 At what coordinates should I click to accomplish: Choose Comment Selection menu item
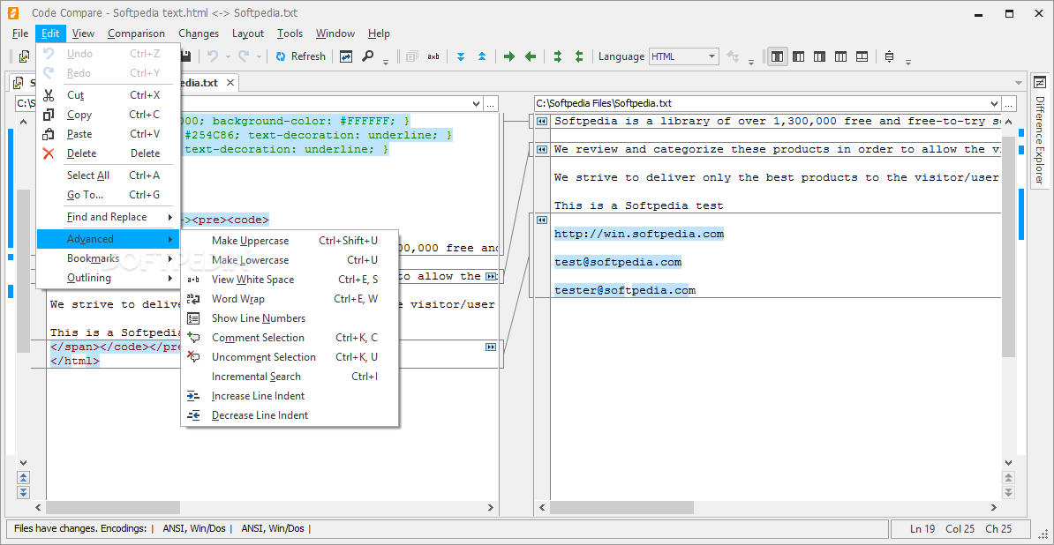tap(290, 338)
